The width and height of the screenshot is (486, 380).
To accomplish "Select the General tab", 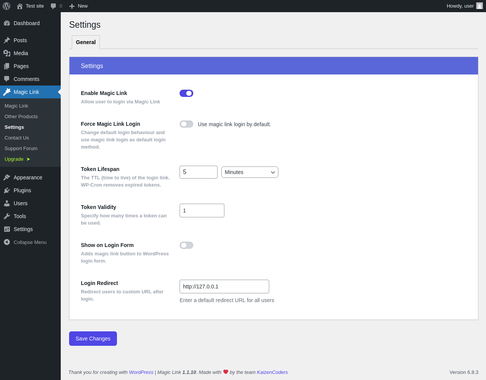I will (86, 42).
